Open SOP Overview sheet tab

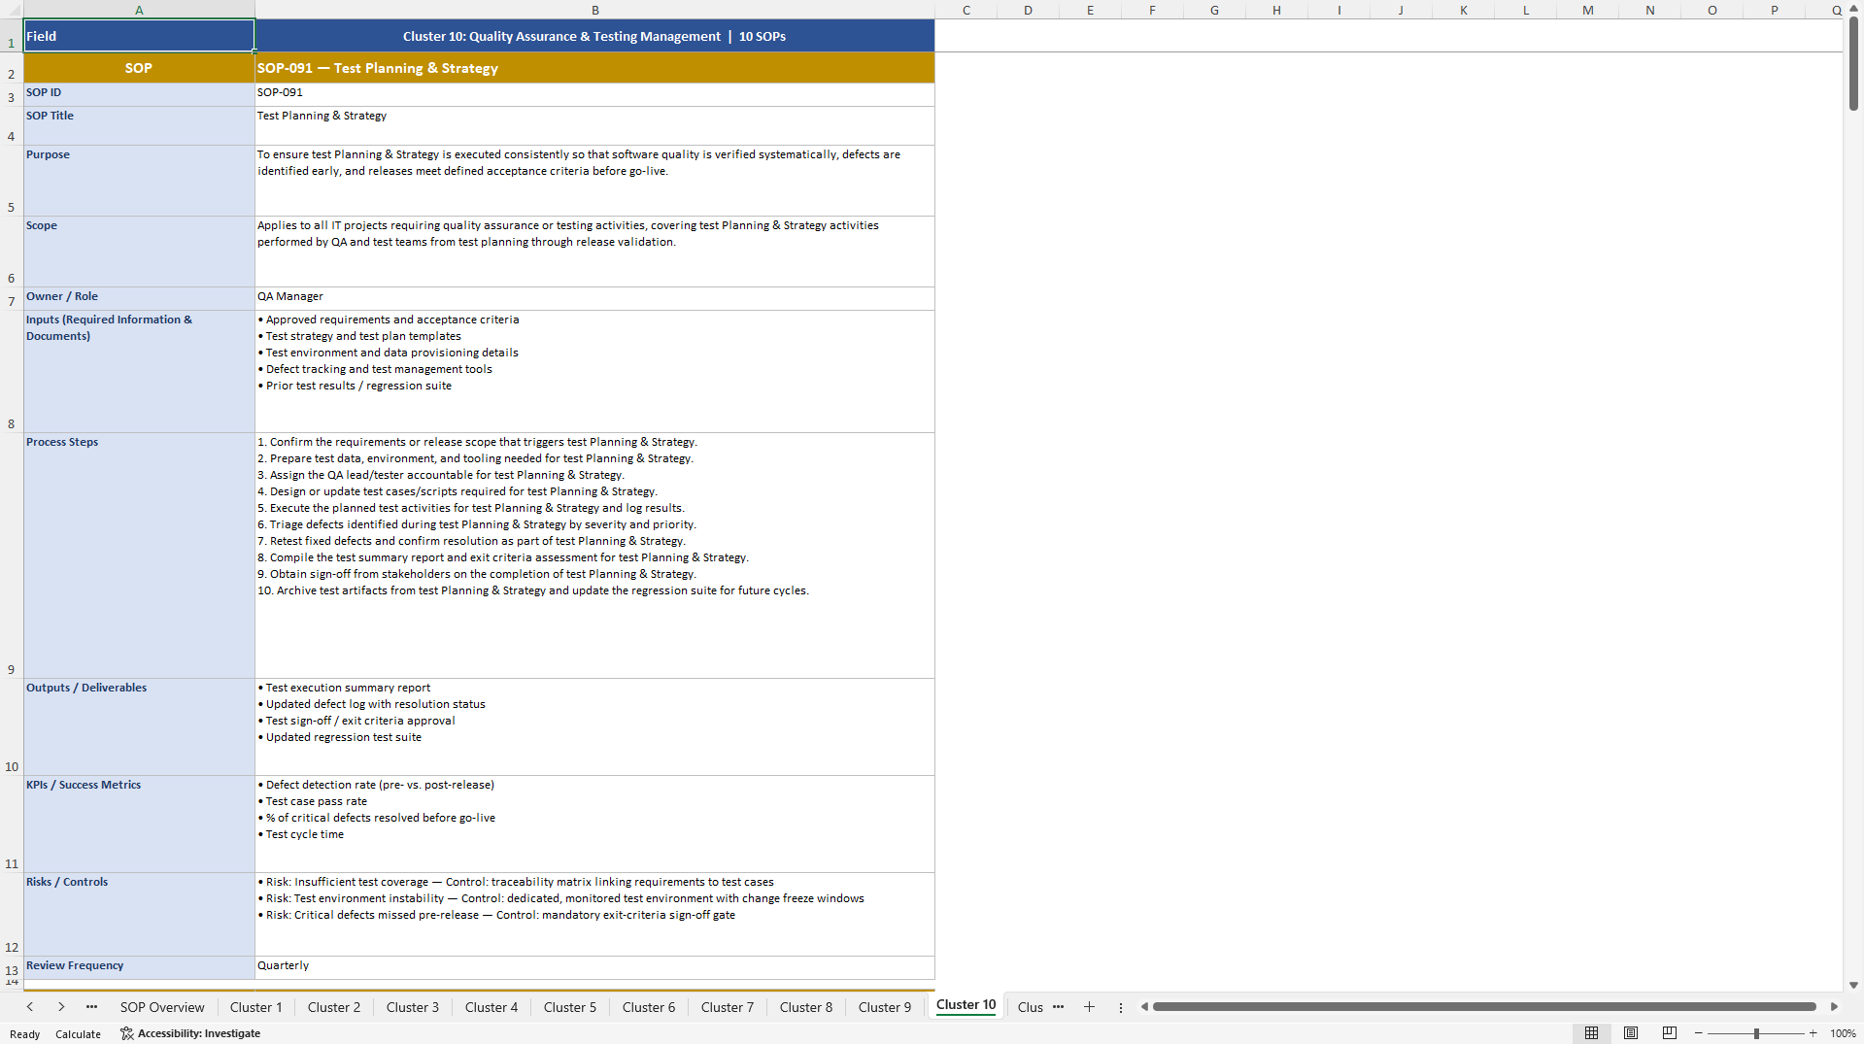[162, 1007]
